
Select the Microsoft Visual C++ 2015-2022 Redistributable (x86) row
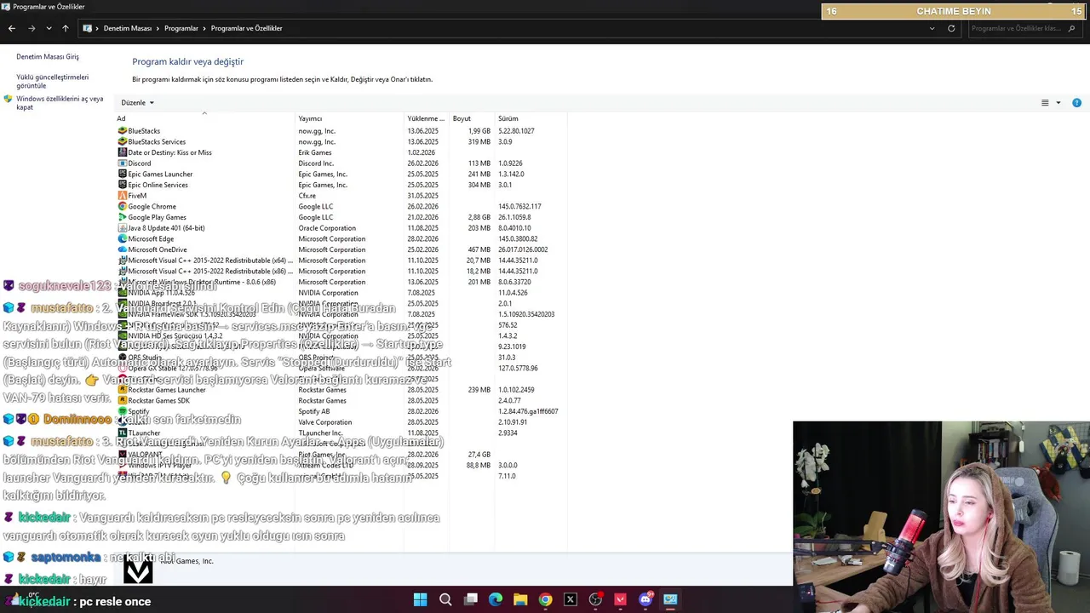pyautogui.click(x=341, y=271)
